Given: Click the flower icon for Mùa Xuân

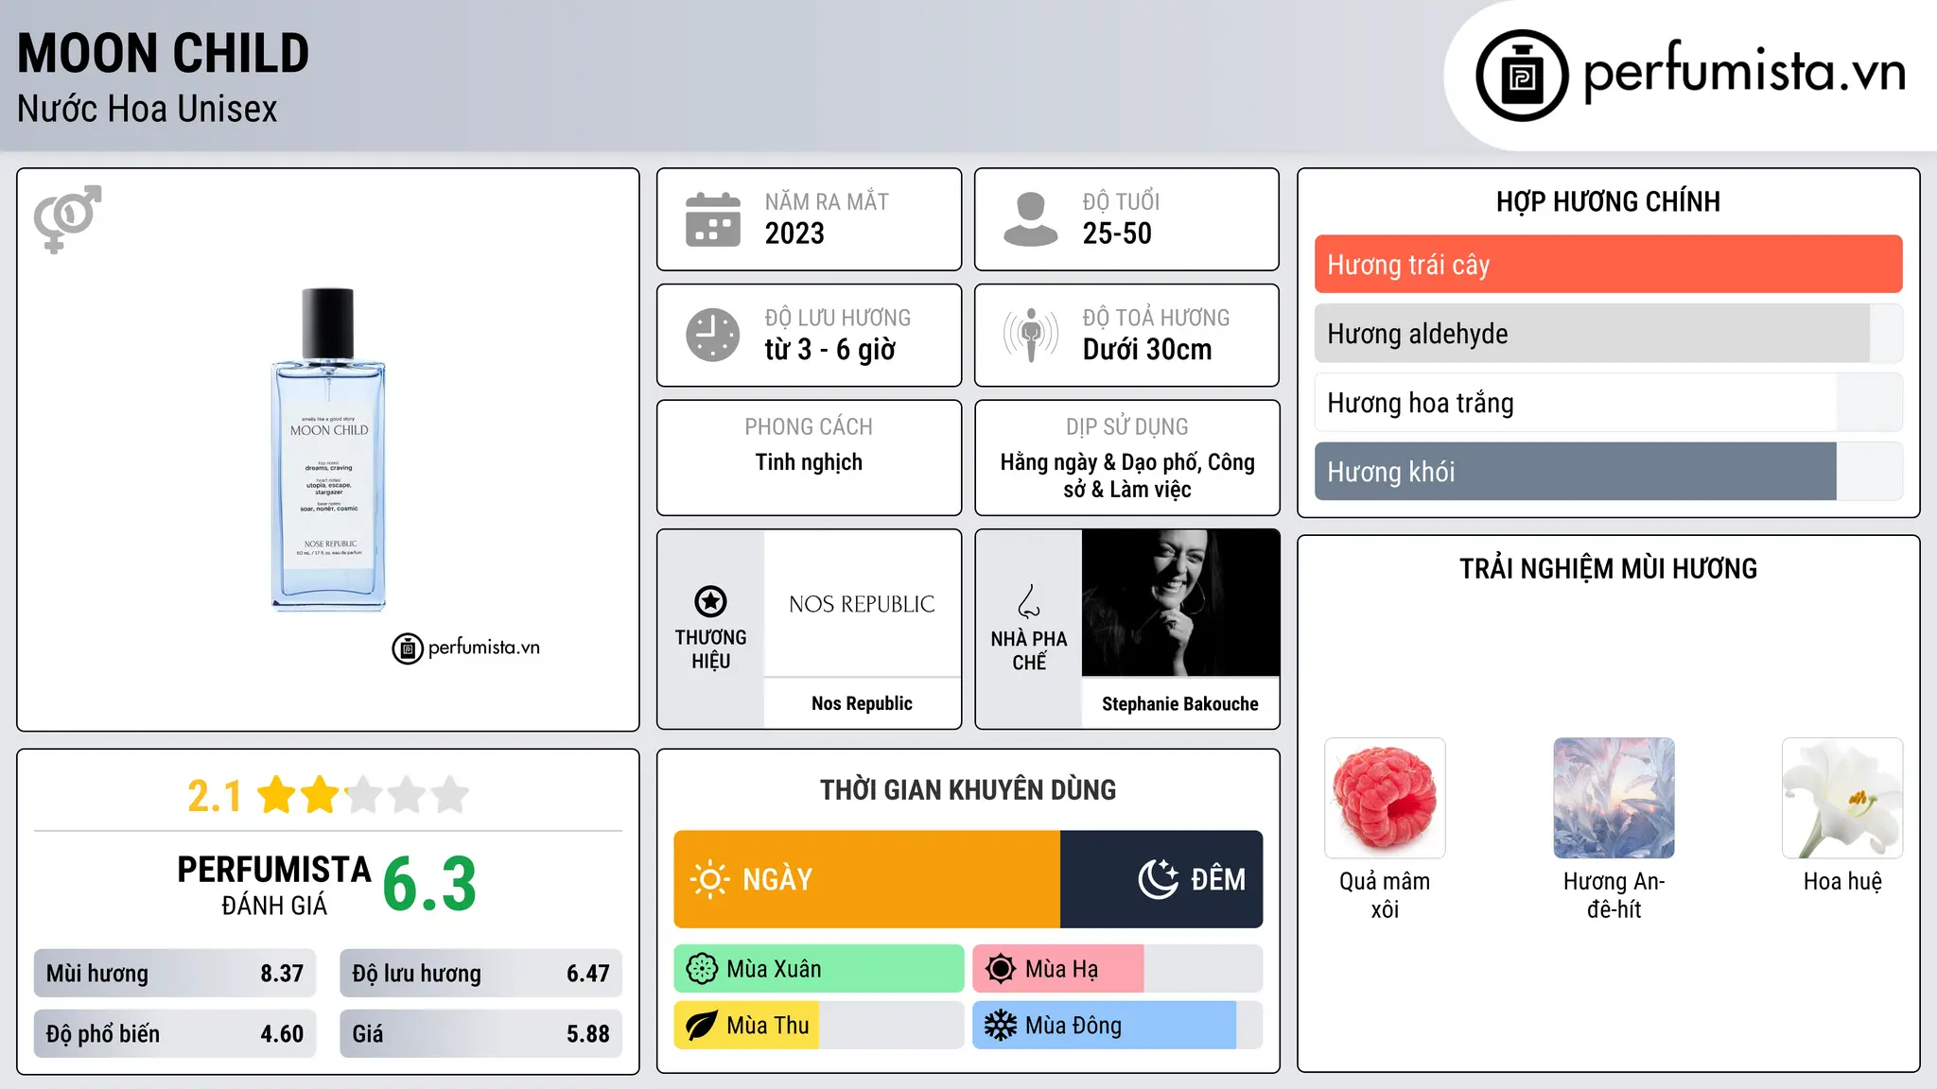Looking at the screenshot, I should coord(702,969).
